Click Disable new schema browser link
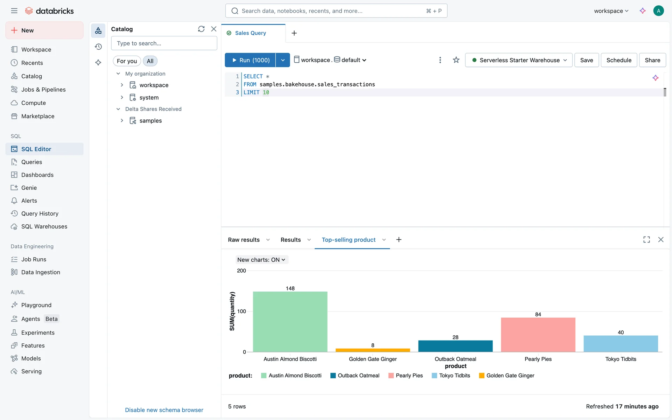This screenshot has width=672, height=420. (x=164, y=410)
